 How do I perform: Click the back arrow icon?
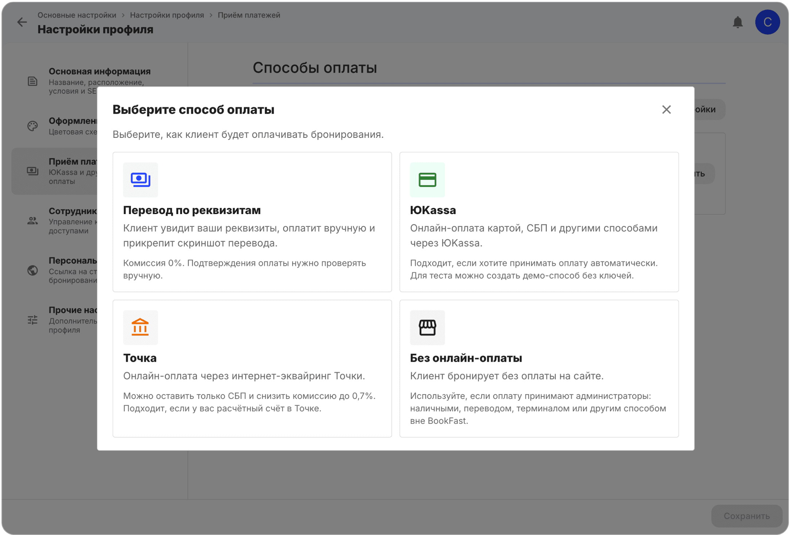point(22,22)
